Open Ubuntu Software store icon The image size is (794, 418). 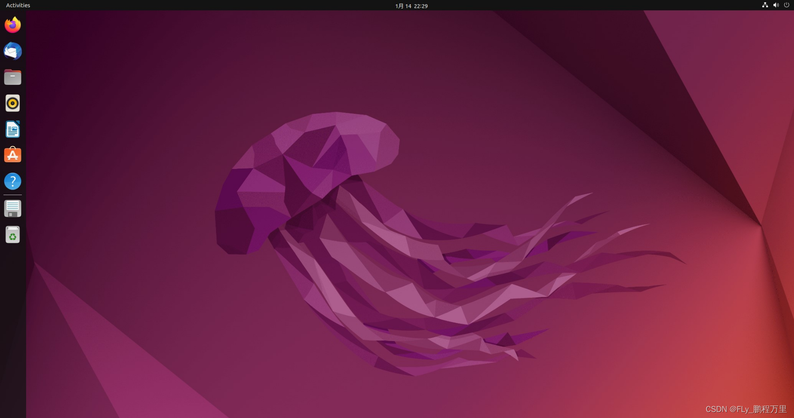(13, 155)
